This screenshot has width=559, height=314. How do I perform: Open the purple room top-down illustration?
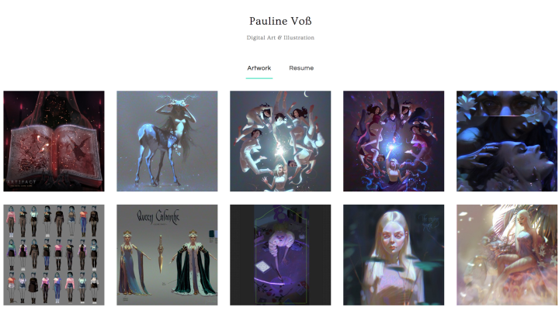point(280,255)
